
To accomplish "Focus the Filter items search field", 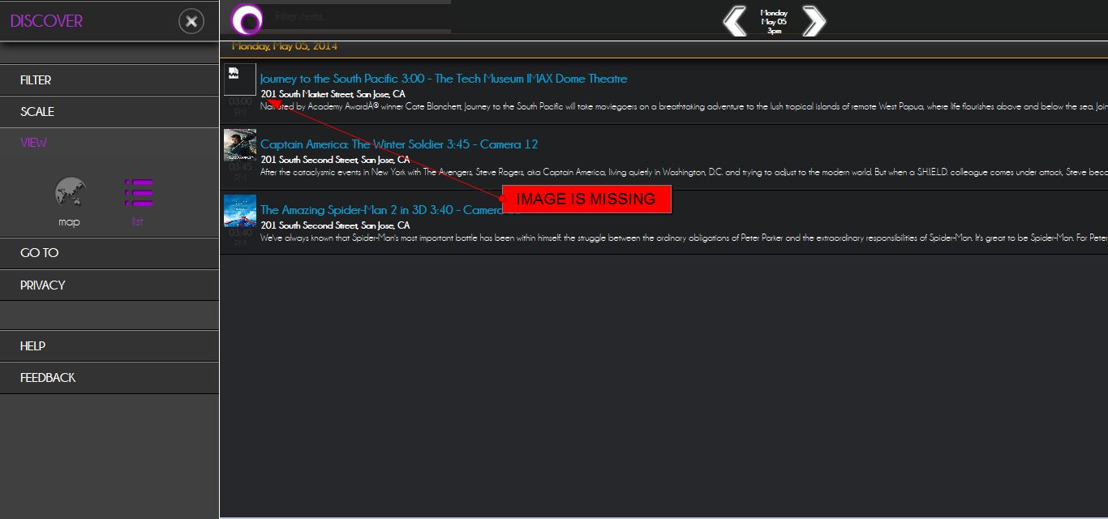I will pos(360,16).
